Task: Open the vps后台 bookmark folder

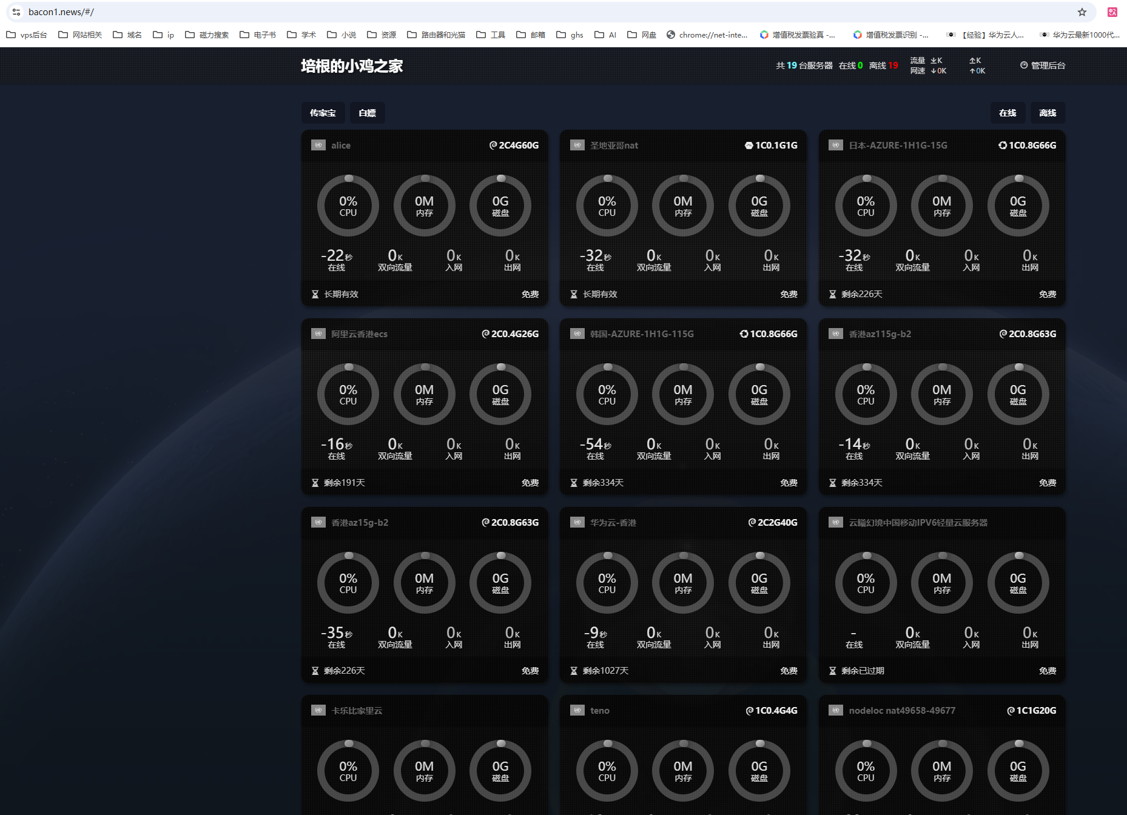Action: (27, 35)
